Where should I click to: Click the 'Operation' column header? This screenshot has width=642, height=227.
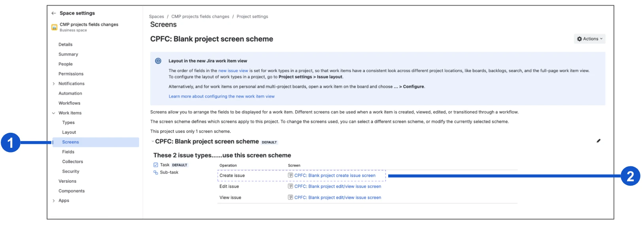(228, 166)
